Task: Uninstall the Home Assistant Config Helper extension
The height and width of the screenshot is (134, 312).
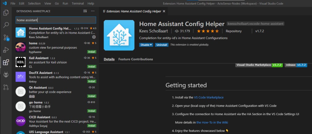Action: 162,45
